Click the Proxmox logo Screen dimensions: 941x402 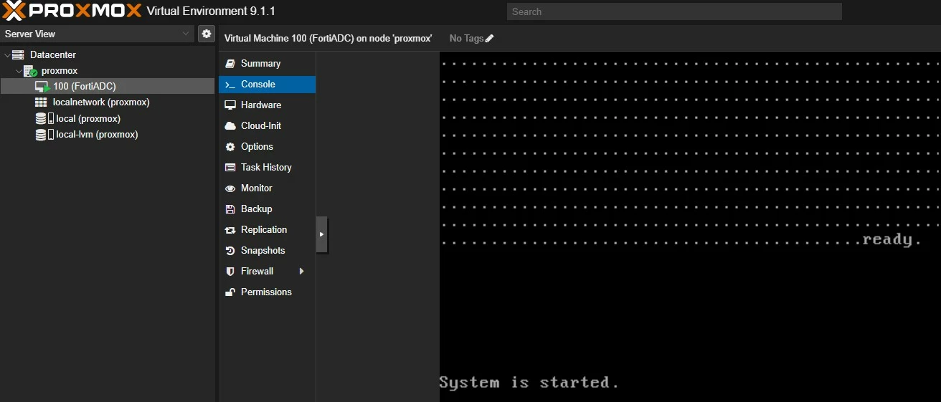pos(72,11)
